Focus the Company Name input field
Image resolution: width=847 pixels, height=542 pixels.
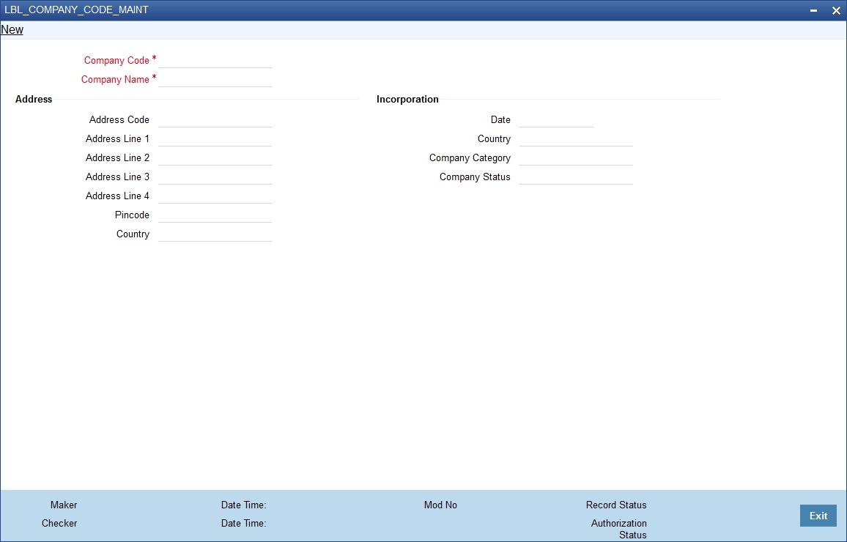coord(215,79)
